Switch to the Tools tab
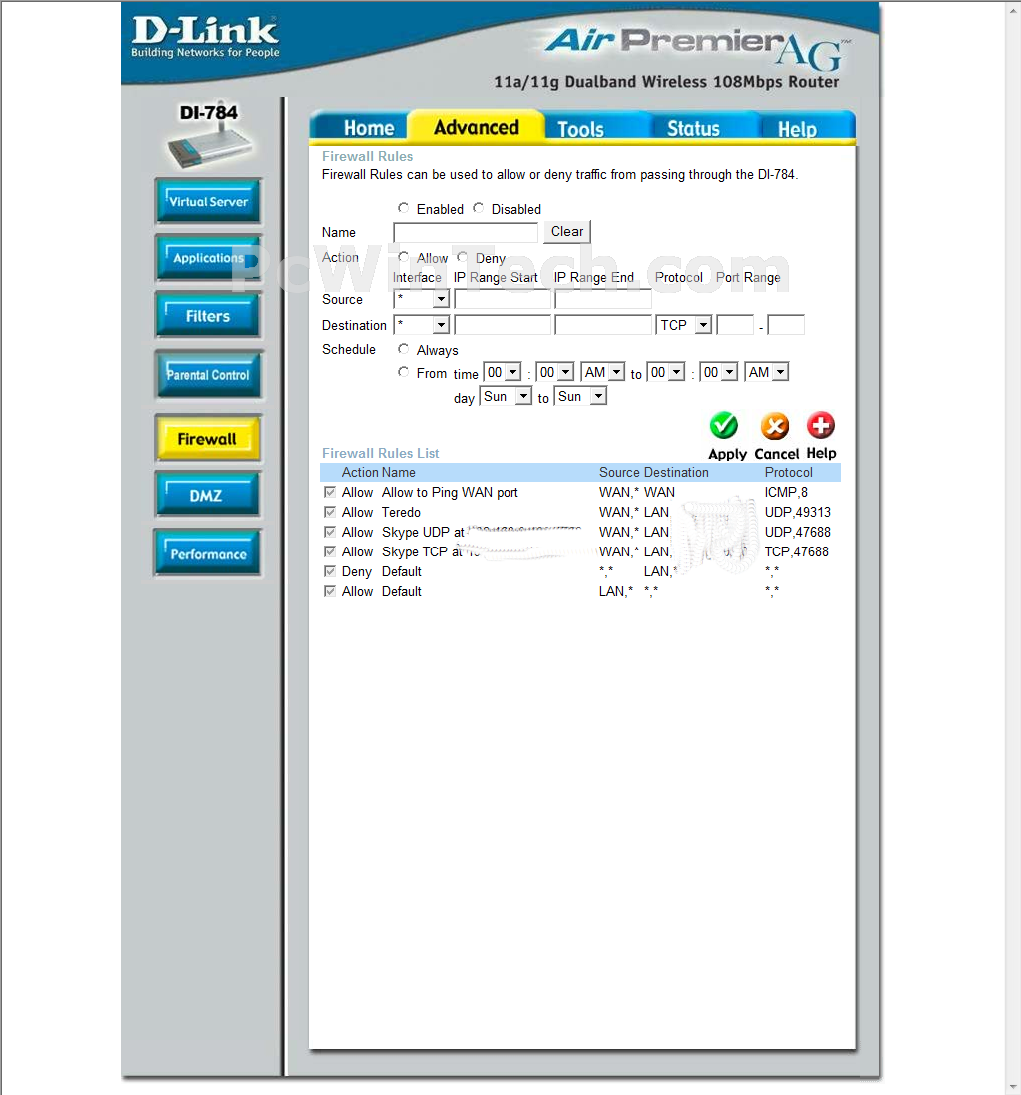1021x1095 pixels. point(580,128)
